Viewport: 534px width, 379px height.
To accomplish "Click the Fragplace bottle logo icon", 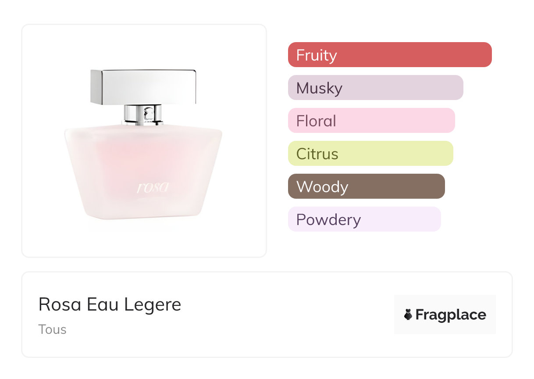I will 408,315.
